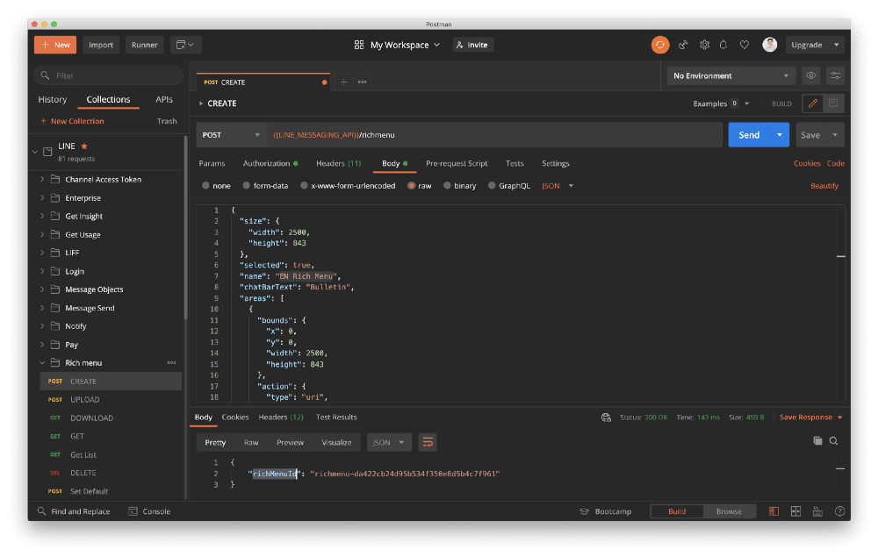Open the response JSON format dropdown
878x557 pixels.
click(x=389, y=442)
